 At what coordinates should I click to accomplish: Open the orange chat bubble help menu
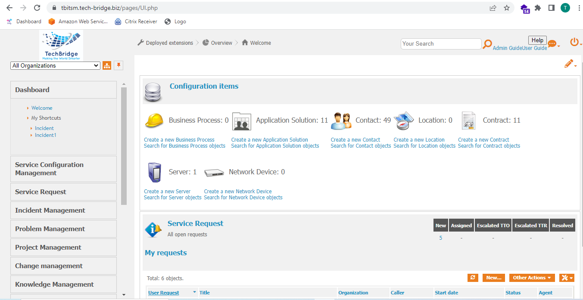tap(553, 44)
